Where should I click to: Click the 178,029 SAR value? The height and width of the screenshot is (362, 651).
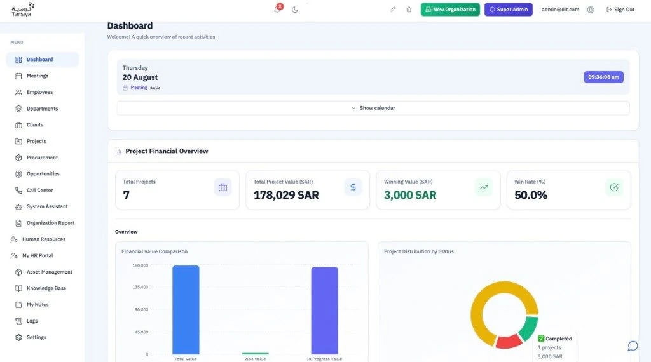286,196
